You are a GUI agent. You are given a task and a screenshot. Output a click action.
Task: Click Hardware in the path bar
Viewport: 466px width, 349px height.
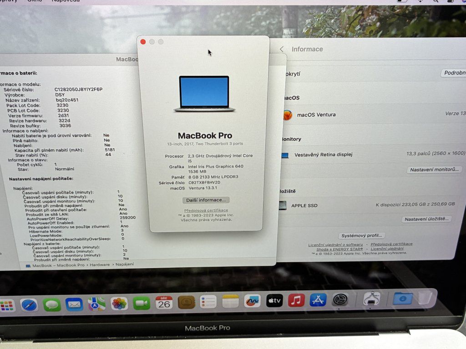(x=99, y=264)
